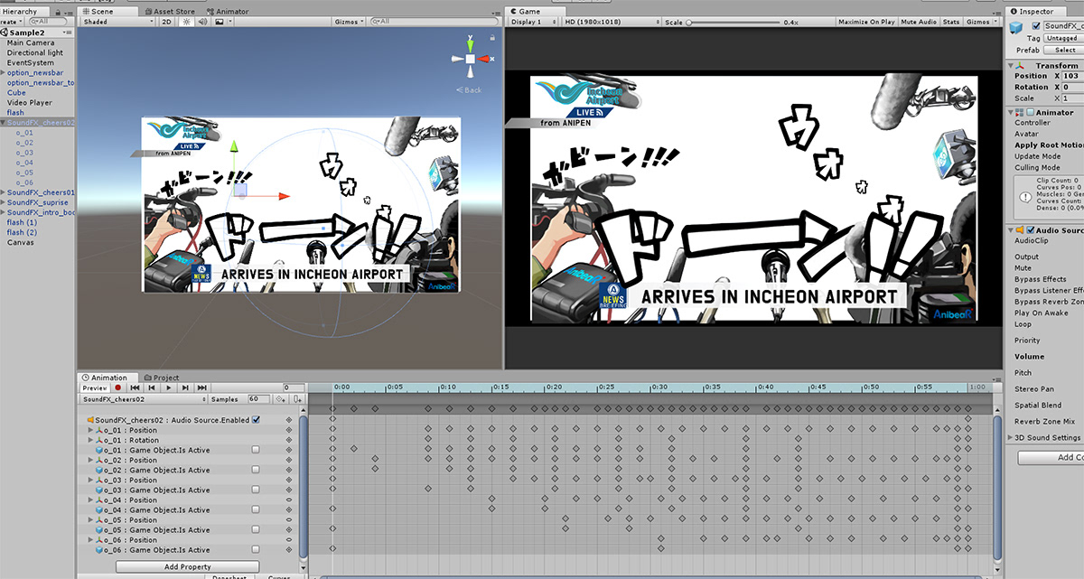Viewport: 1084px width, 579px height.
Task: Toggle 2D mode in Scene view
Action: click(167, 22)
